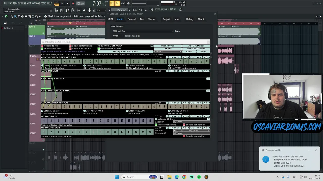
Task: Toggle the playlist magnet snap icon
Action: click(x=6, y=16)
